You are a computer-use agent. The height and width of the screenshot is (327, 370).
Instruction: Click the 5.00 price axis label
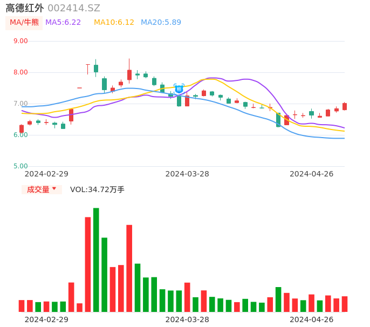20,166
